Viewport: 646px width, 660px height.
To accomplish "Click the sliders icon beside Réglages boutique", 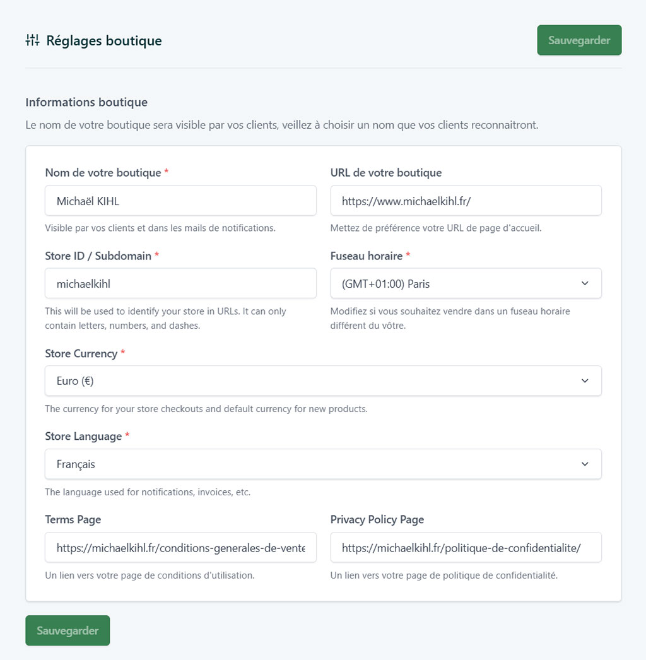I will click(x=32, y=40).
